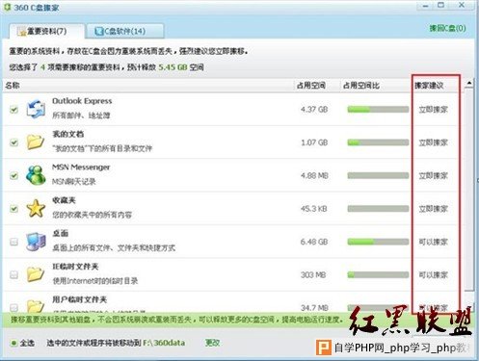479x361 pixels.
Task: Click the list scrollbar up arrow
Action: [x=469, y=84]
